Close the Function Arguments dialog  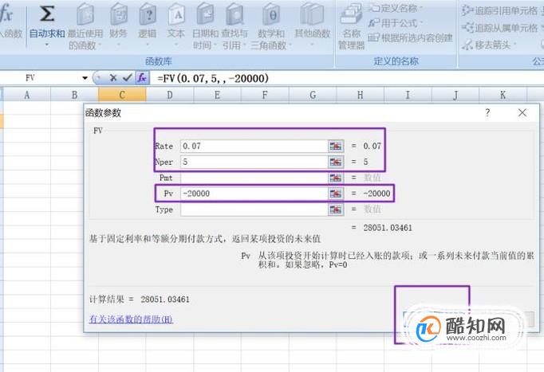click(x=522, y=112)
